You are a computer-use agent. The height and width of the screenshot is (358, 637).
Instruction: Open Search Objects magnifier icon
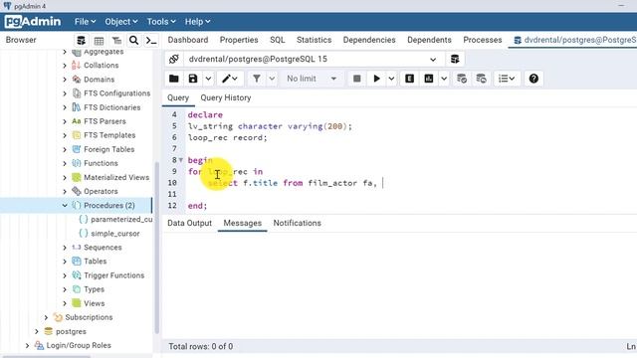[133, 40]
